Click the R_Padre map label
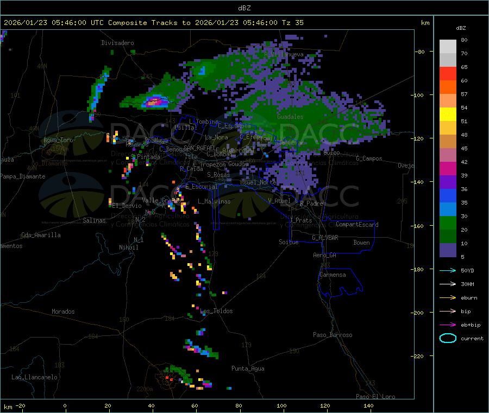Image resolution: width=489 pixels, height=413 pixels. pyautogui.click(x=311, y=204)
